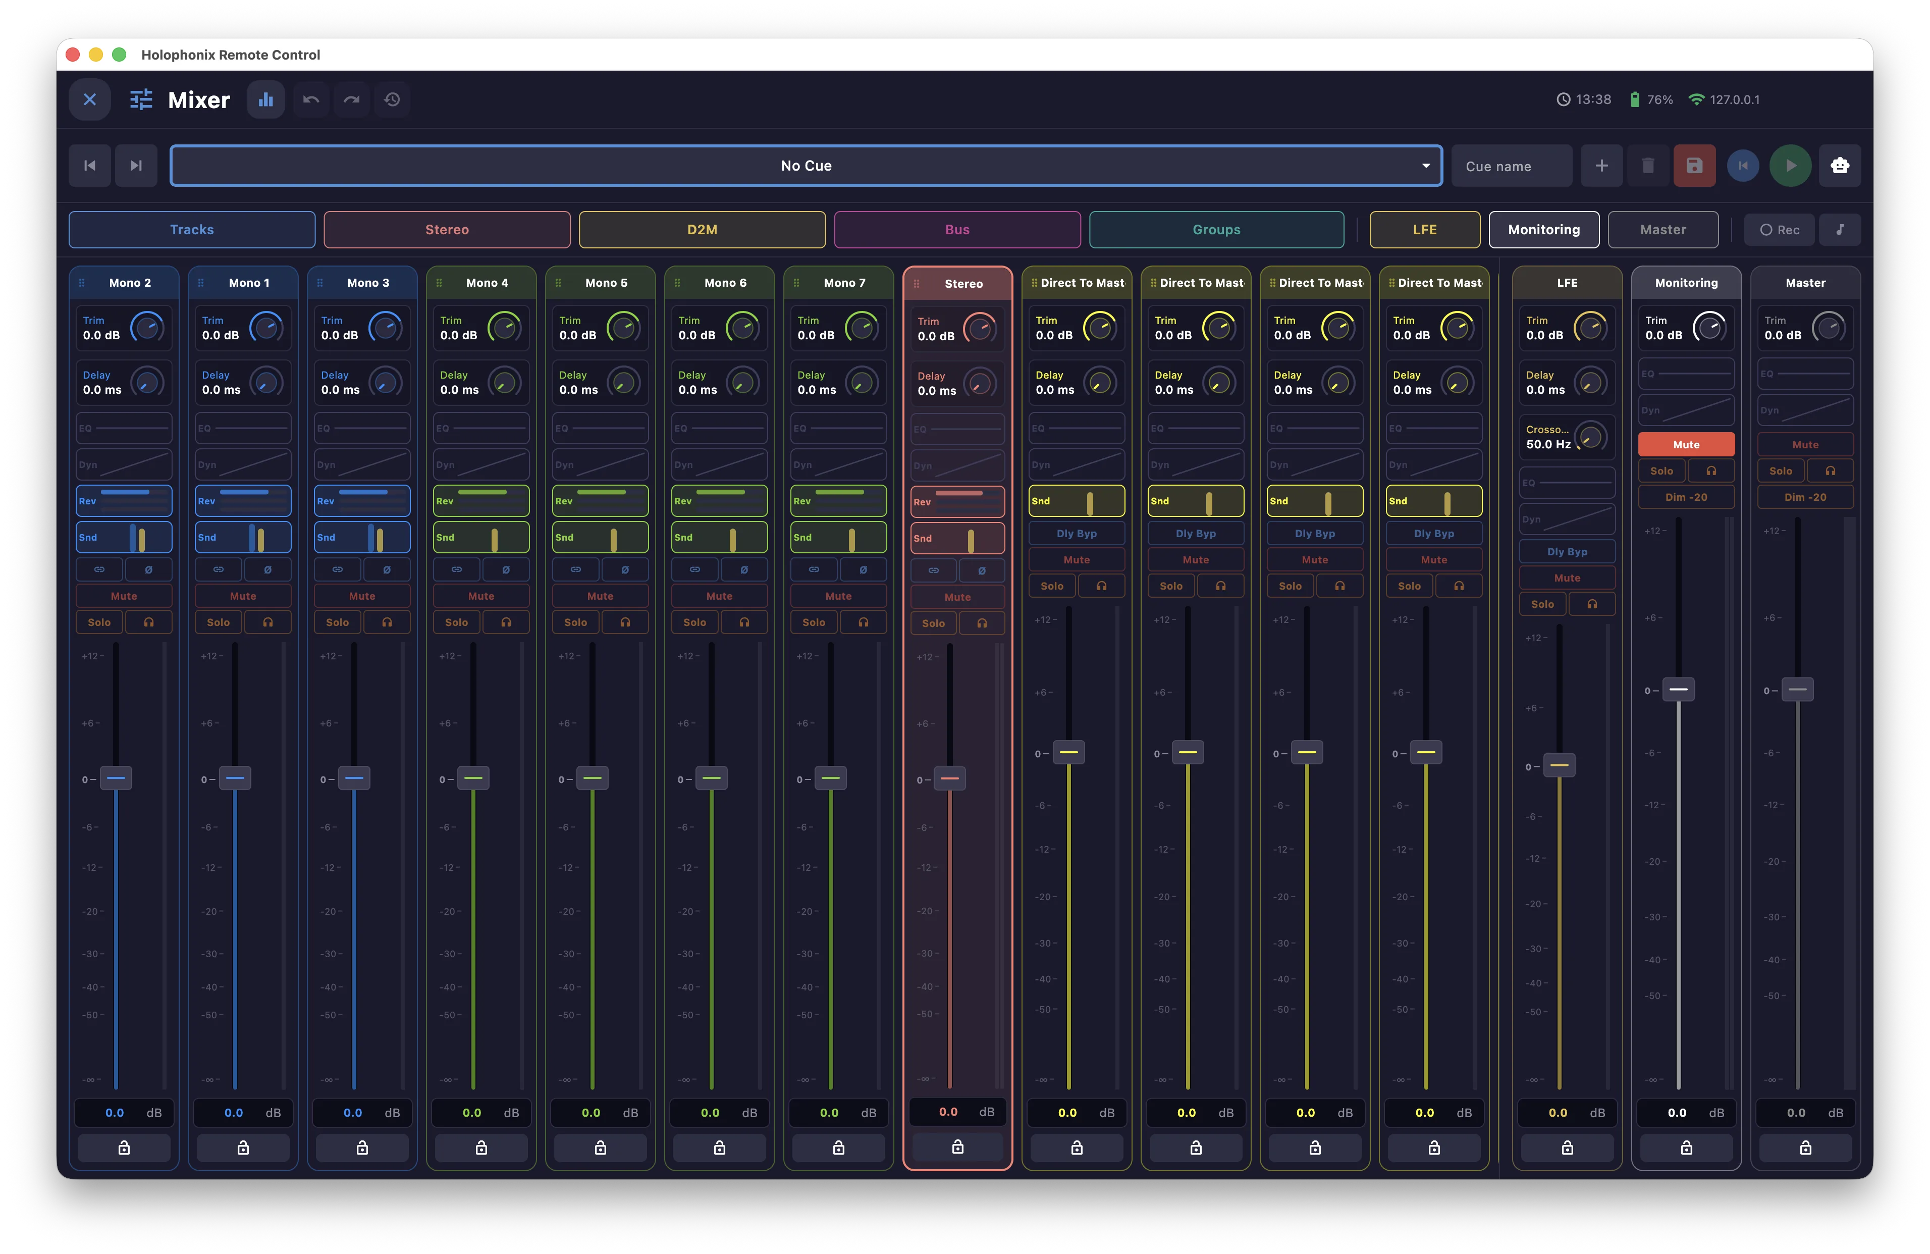Toggle Dly Byp on LFE strip
Image resolution: width=1930 pixels, height=1254 pixels.
point(1568,552)
